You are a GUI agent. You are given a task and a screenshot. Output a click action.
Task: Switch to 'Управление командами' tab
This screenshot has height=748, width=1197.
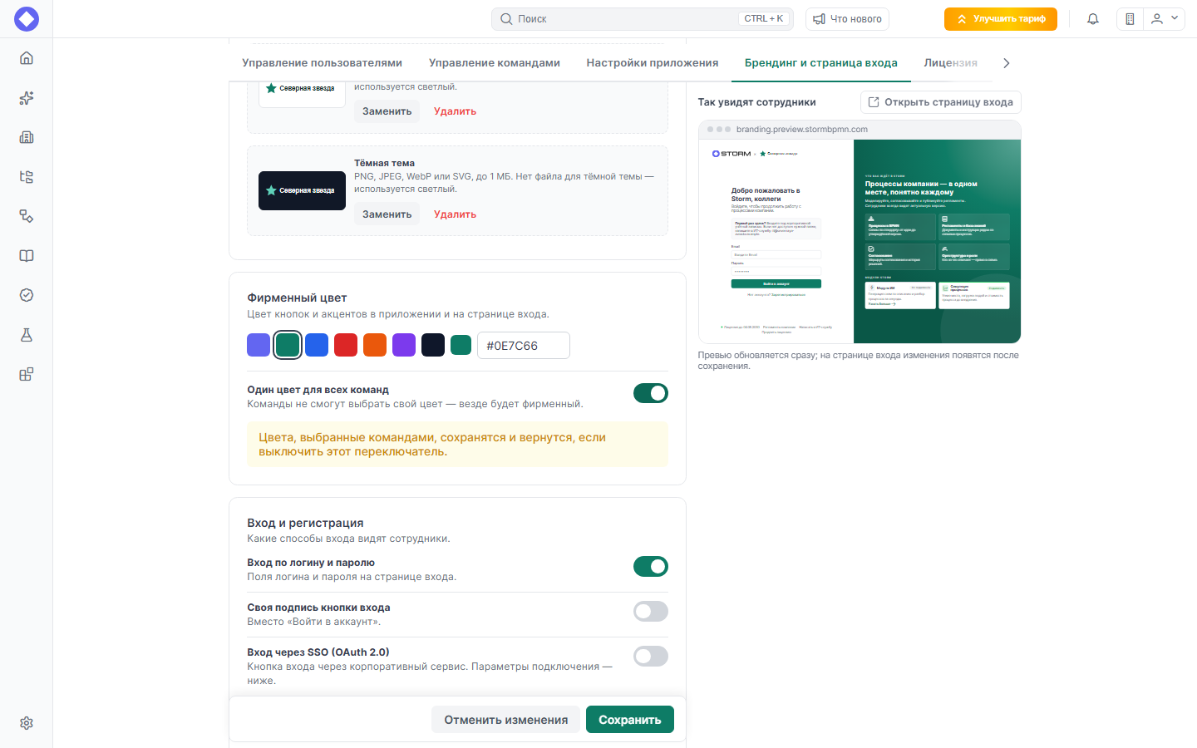coord(495,63)
